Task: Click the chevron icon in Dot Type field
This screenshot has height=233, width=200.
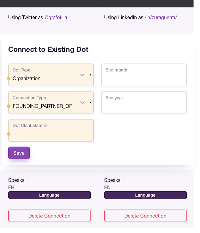Action: pos(82,75)
